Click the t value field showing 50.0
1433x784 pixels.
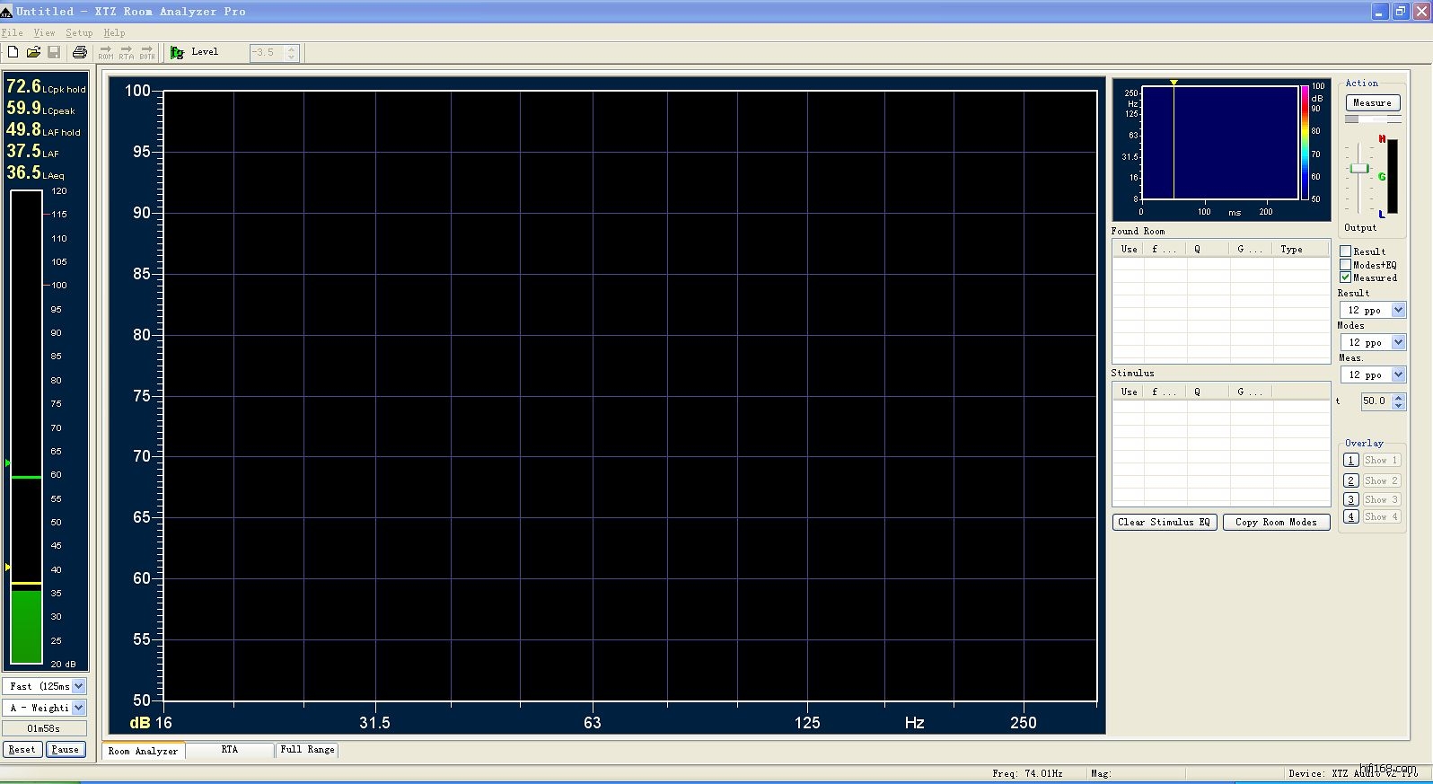coord(1374,401)
